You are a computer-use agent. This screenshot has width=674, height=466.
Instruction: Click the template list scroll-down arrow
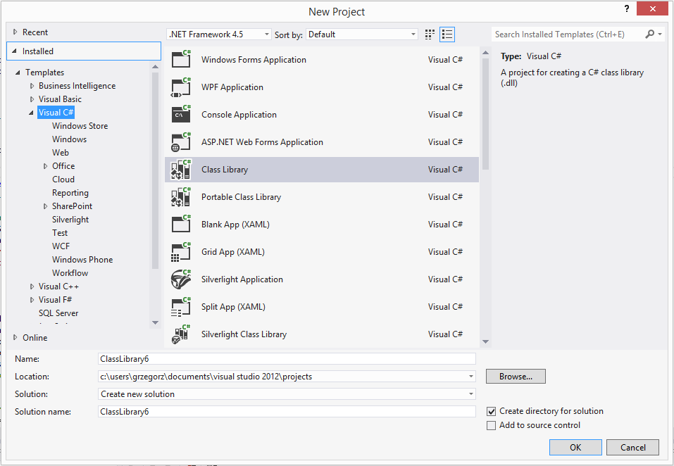(x=486, y=342)
